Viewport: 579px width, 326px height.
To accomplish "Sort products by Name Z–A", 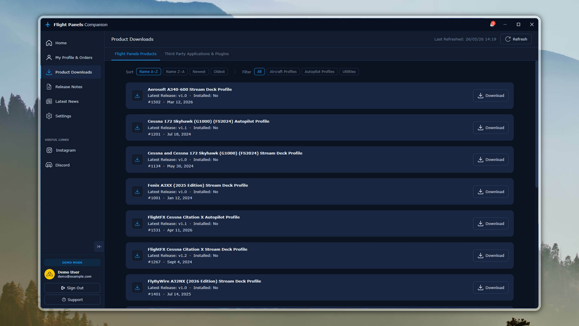I will (175, 72).
